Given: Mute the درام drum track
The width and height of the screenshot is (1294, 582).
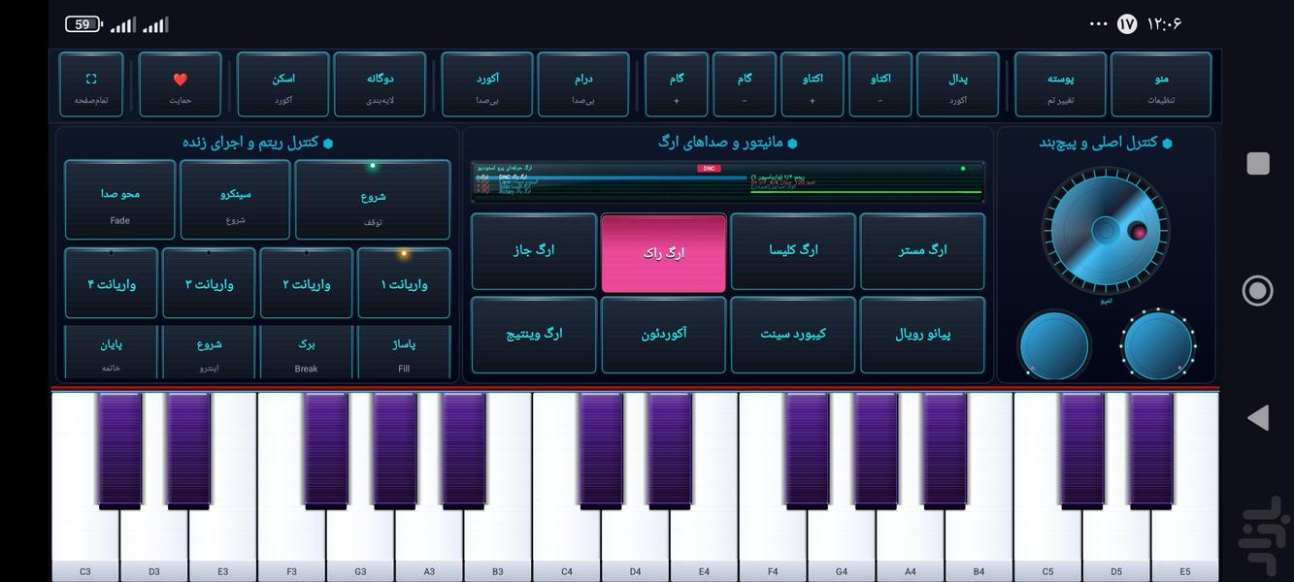Looking at the screenshot, I should pos(583,85).
